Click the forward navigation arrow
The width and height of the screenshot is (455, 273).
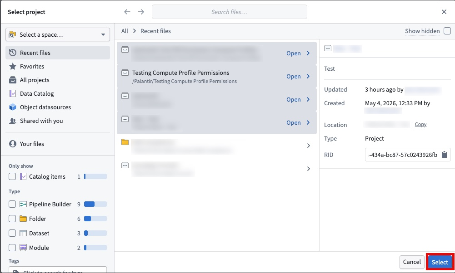[141, 12]
